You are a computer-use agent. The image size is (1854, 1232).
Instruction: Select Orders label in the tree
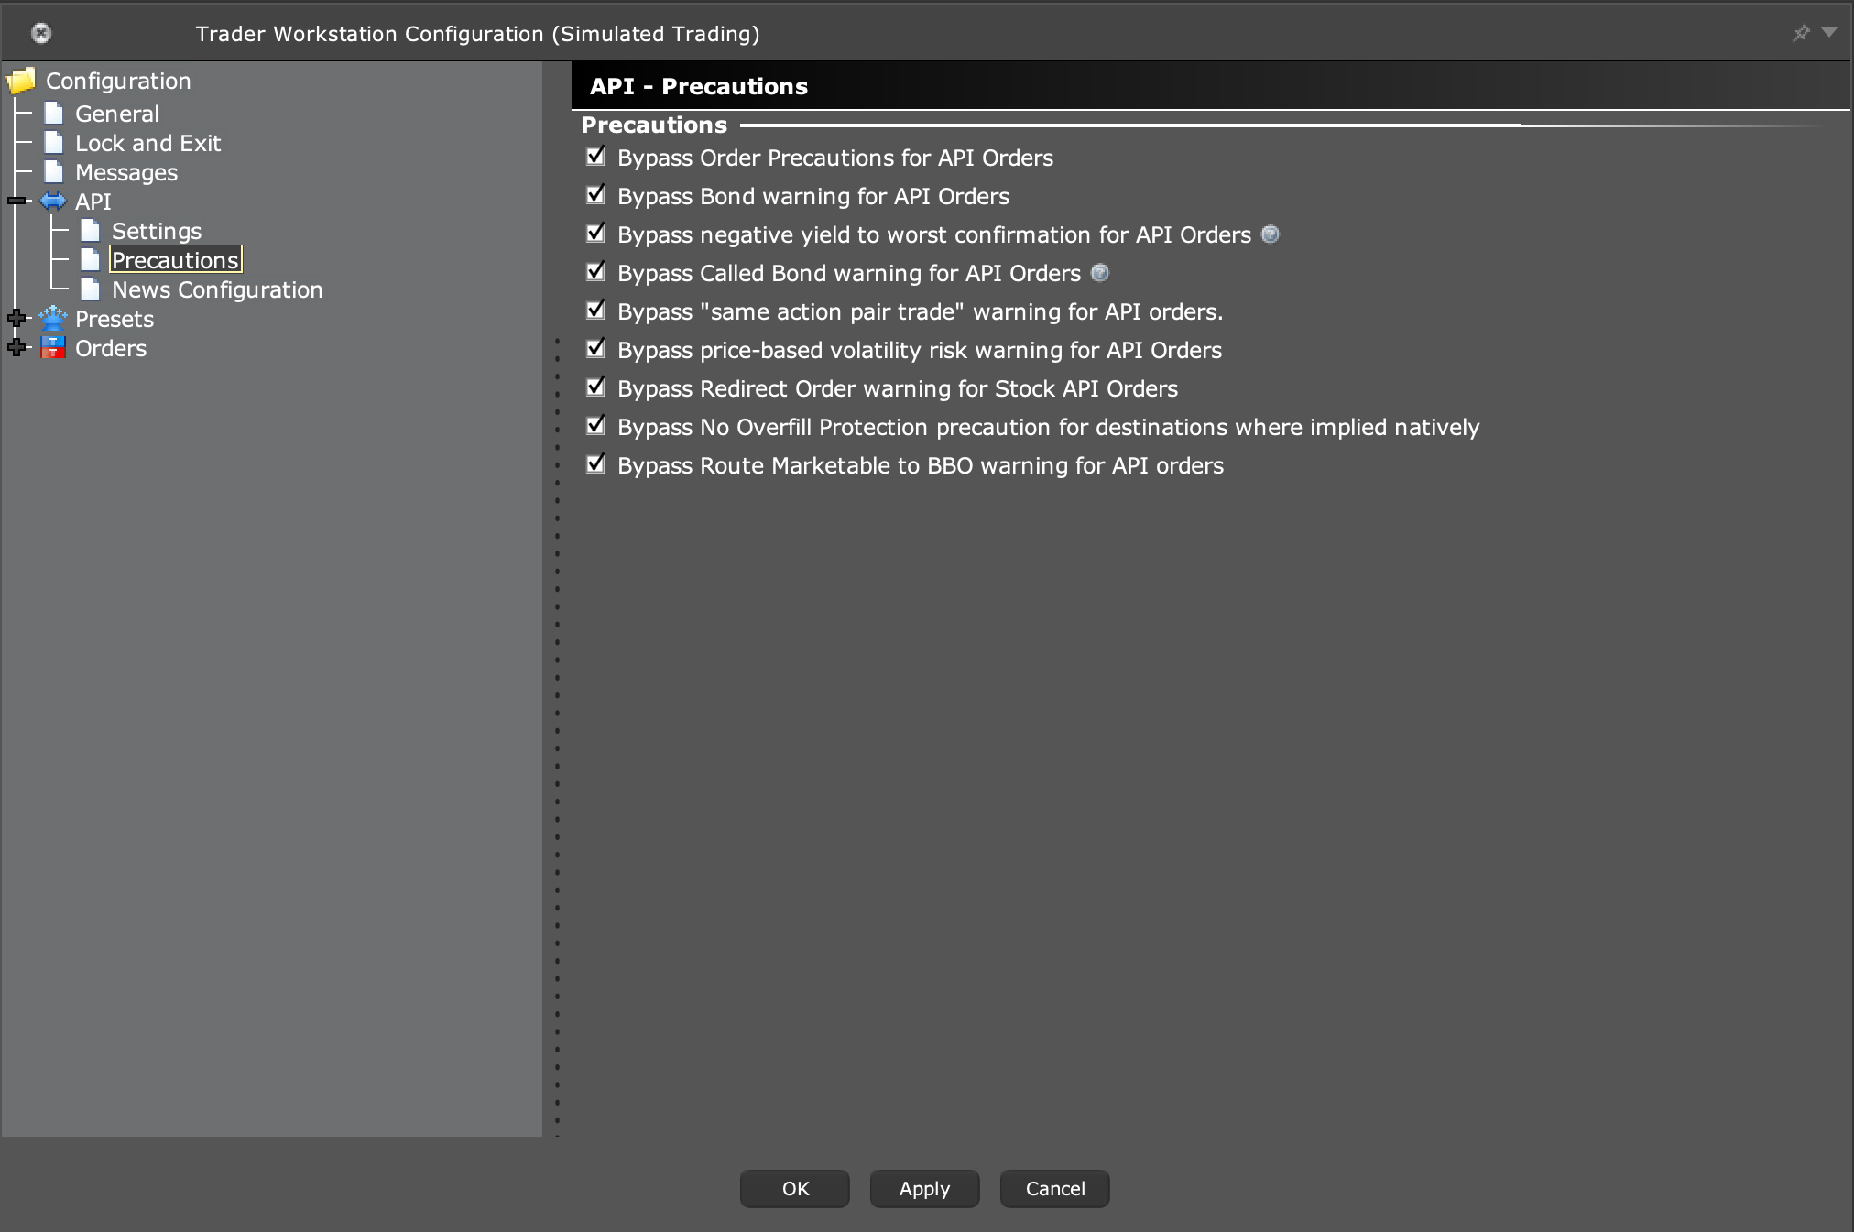[x=111, y=348]
